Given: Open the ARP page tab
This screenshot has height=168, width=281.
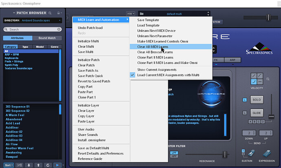Looking at the screenshot, I should tap(233, 60).
